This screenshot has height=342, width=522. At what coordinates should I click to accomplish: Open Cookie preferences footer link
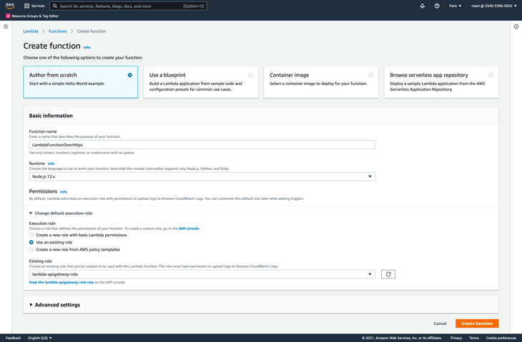501,338
